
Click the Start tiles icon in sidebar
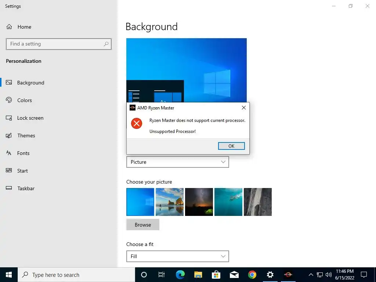click(x=9, y=170)
